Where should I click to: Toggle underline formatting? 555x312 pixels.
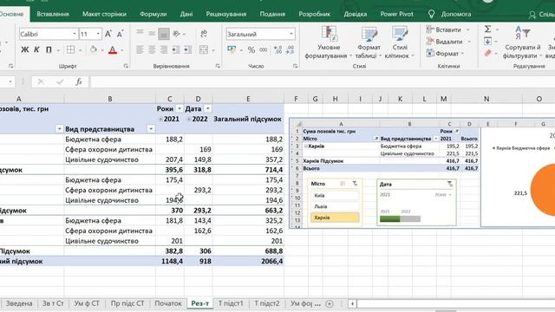click(x=49, y=49)
